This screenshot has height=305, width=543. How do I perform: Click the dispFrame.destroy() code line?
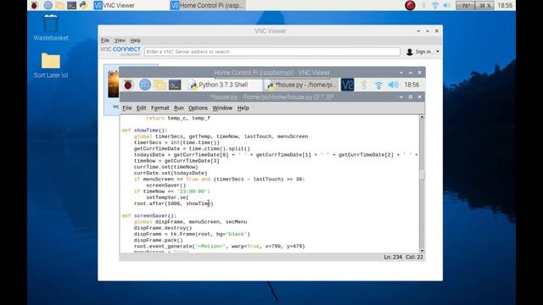click(163, 228)
